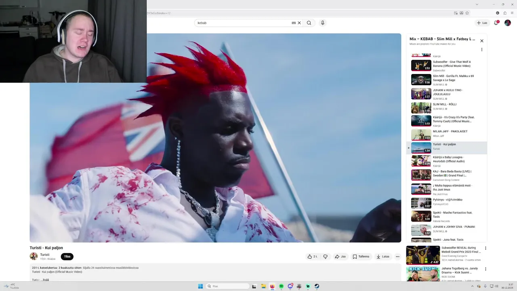Switch to Firefox on taskbar
The height and width of the screenshot is (291, 517).
click(x=272, y=286)
